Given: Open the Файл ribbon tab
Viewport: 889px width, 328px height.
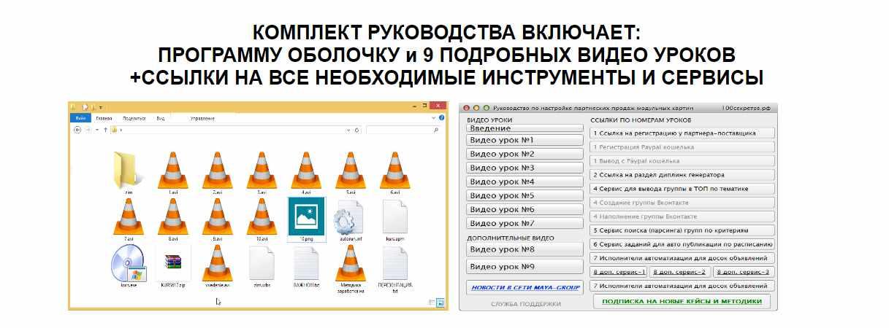Looking at the screenshot, I should [80, 117].
